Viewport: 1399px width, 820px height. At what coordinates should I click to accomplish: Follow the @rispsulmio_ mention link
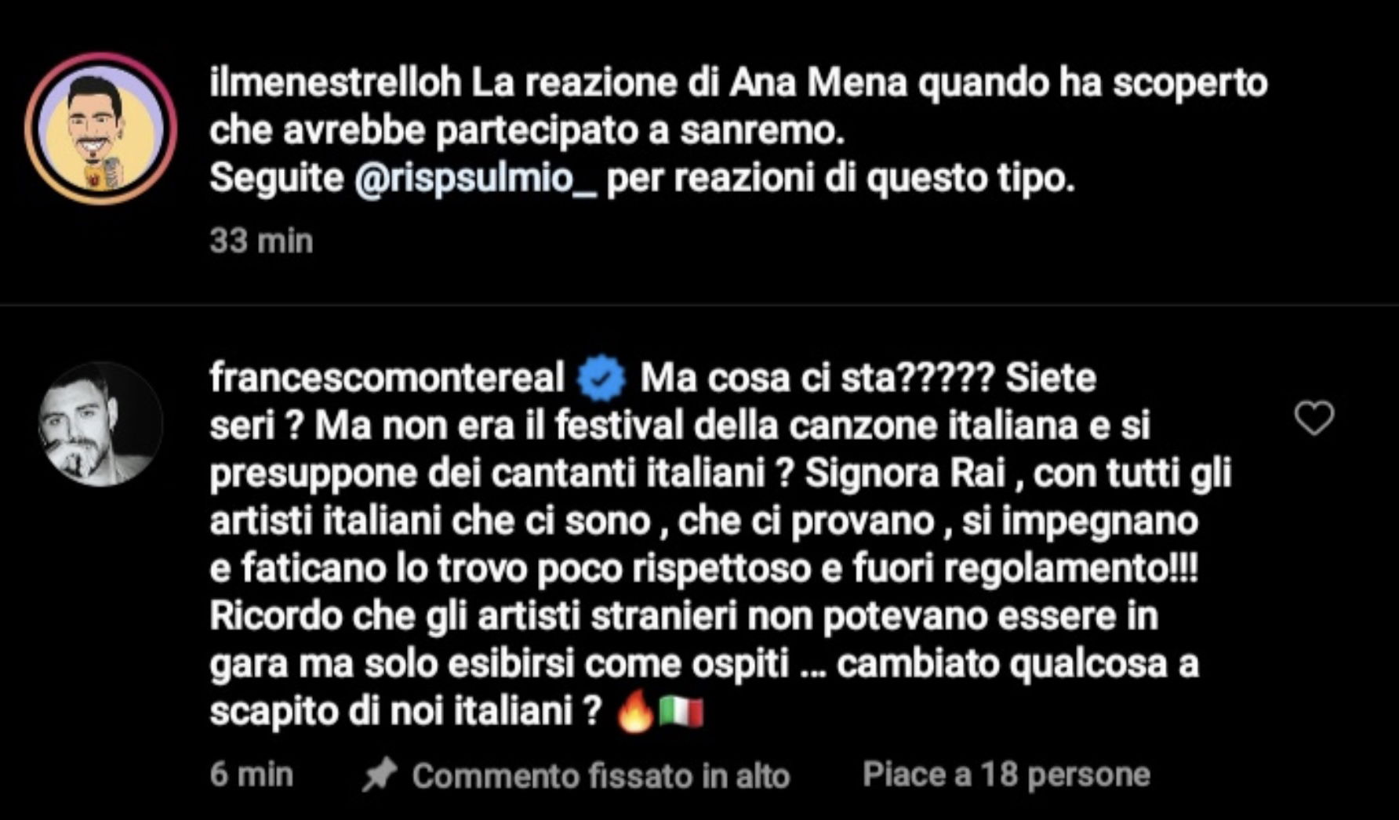point(476,179)
